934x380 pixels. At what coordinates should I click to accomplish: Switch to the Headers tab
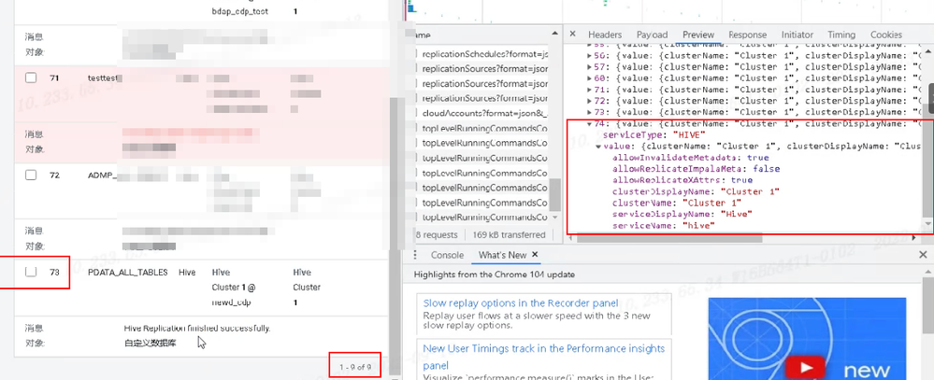tap(605, 35)
